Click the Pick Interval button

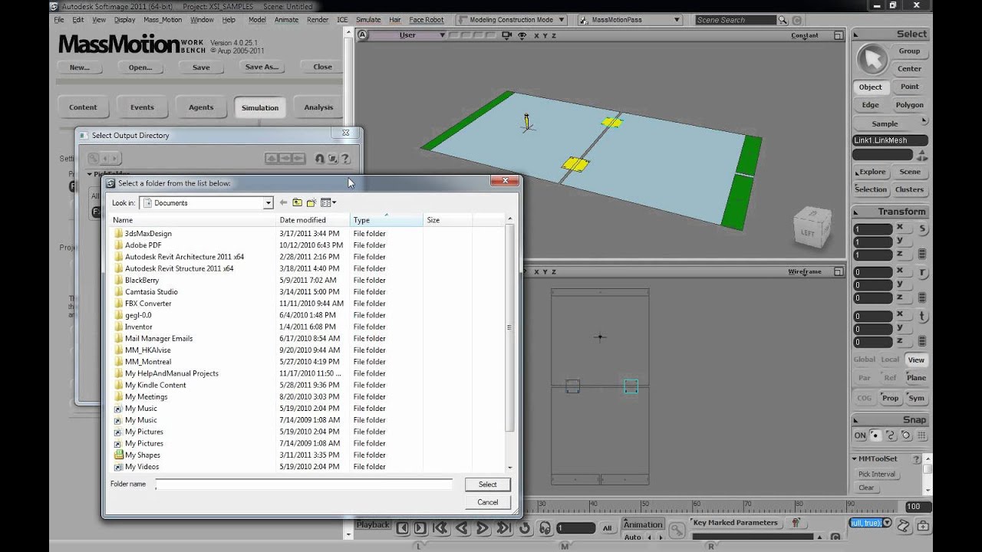877,474
